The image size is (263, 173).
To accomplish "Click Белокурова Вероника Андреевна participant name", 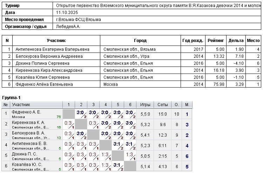I will click(49, 56).
